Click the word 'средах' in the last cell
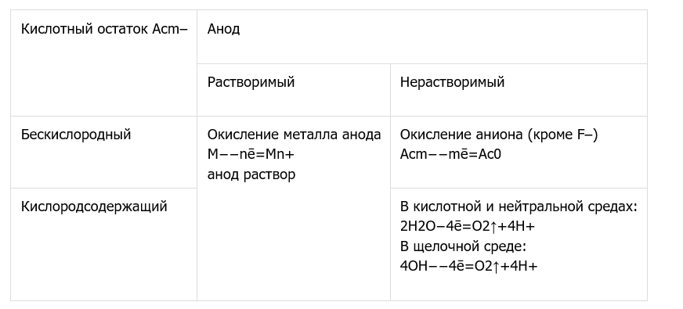This screenshot has height=309, width=683. tap(613, 207)
